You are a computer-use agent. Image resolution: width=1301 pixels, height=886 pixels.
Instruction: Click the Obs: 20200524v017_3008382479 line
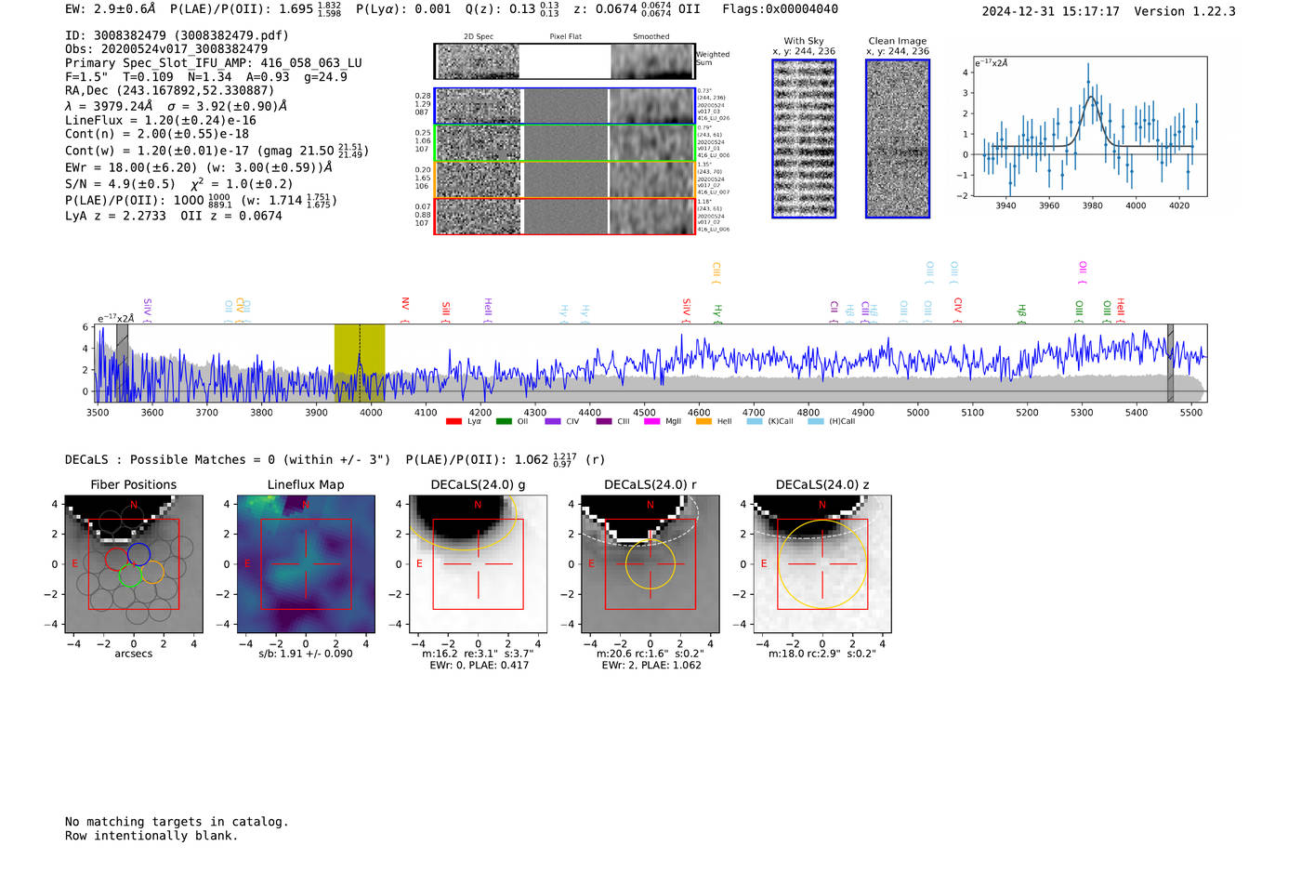166,49
